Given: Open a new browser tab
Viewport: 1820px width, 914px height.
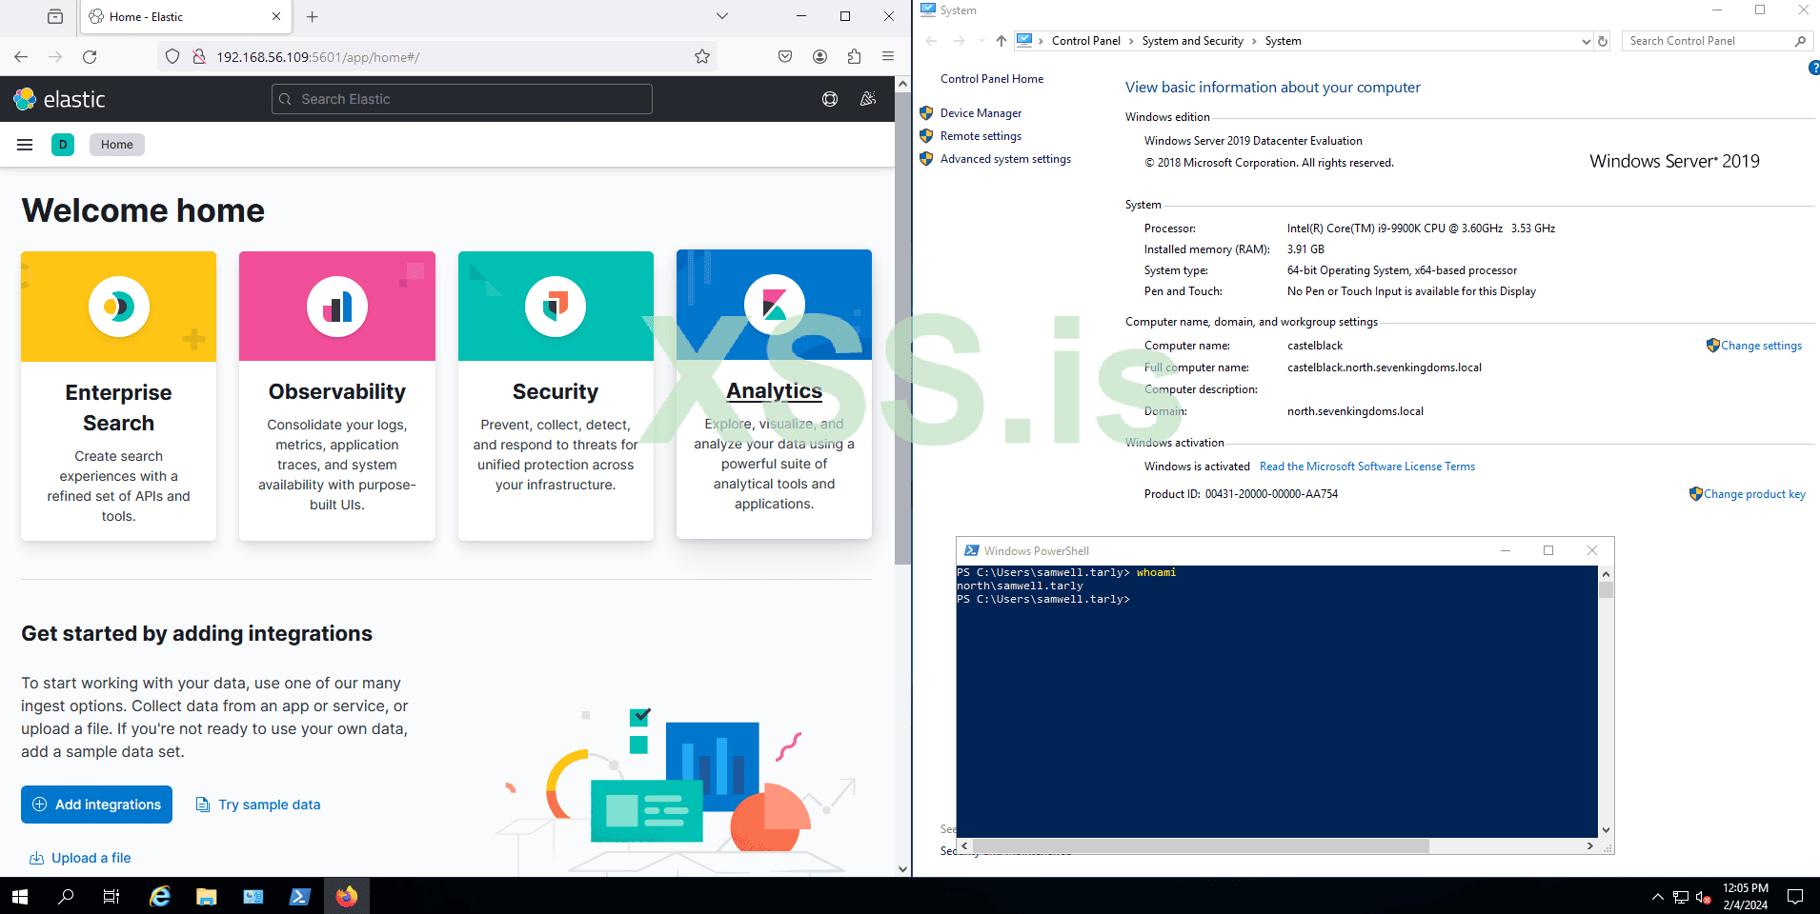Looking at the screenshot, I should [x=312, y=16].
